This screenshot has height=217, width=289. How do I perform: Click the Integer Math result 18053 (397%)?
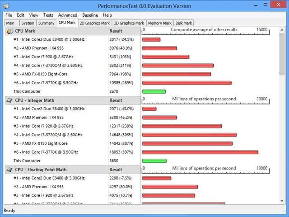tap(121, 152)
